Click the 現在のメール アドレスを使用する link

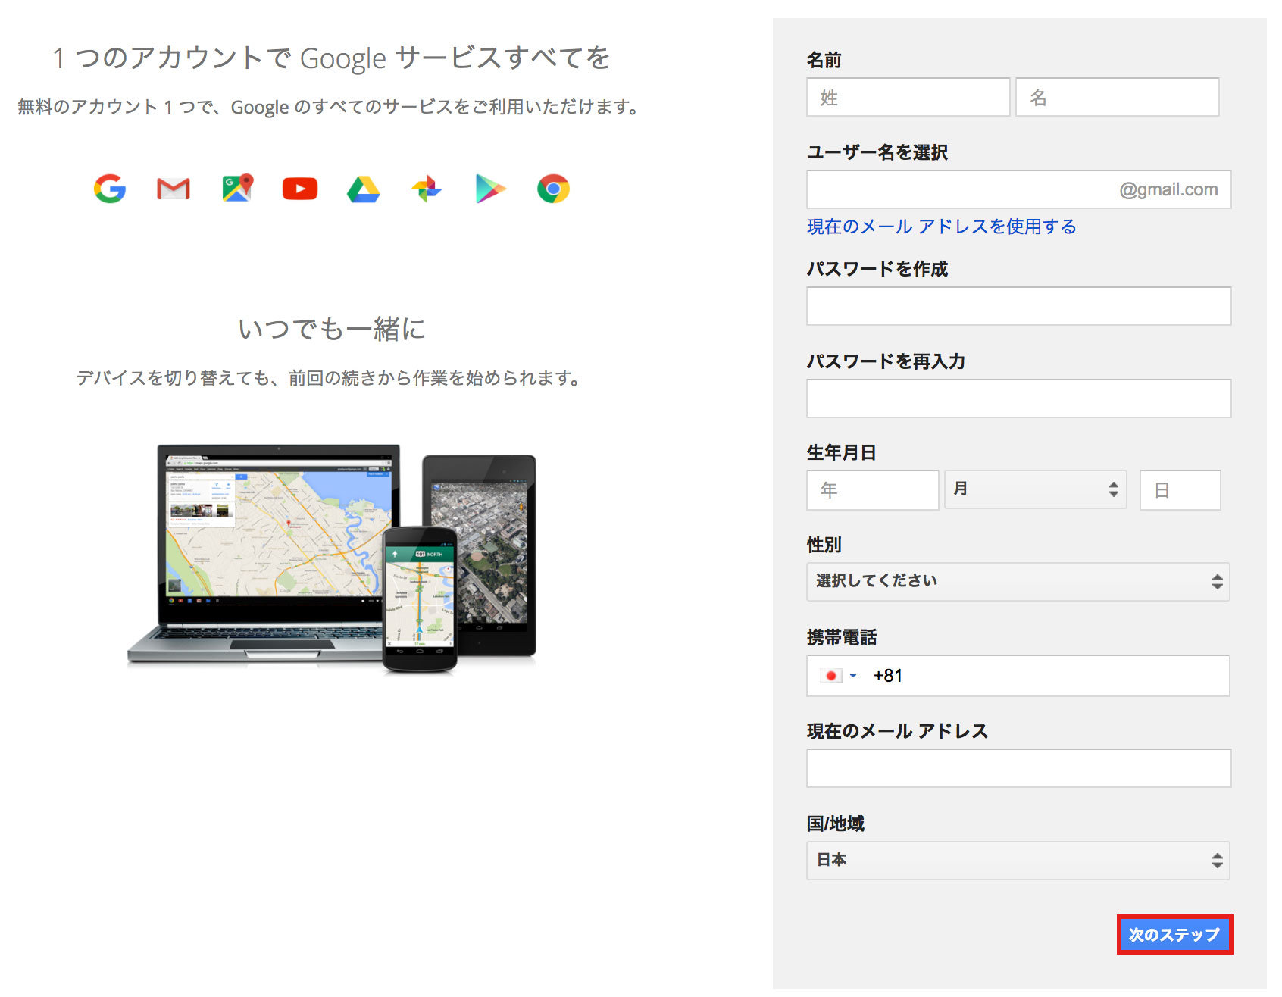(941, 227)
